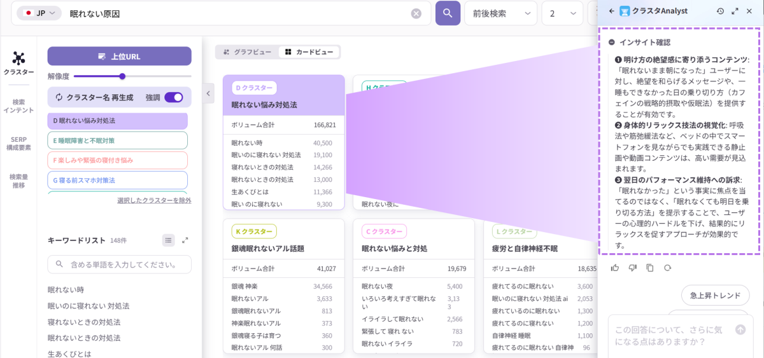
Task: Open the 前後検索 dropdown
Action: 501,13
